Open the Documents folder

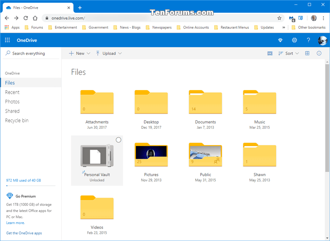pos(205,102)
